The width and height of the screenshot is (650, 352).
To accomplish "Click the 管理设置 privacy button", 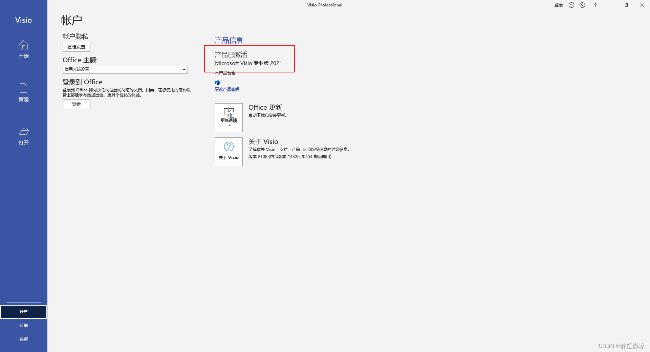I will 77,47.
